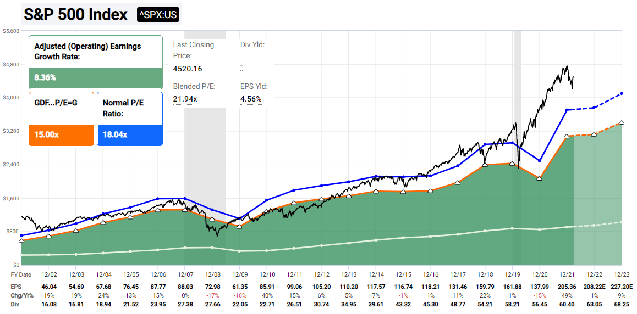This screenshot has height=314, width=637.
Task: Click the blue Normal P/E point at 12/20
Action: tap(539, 161)
